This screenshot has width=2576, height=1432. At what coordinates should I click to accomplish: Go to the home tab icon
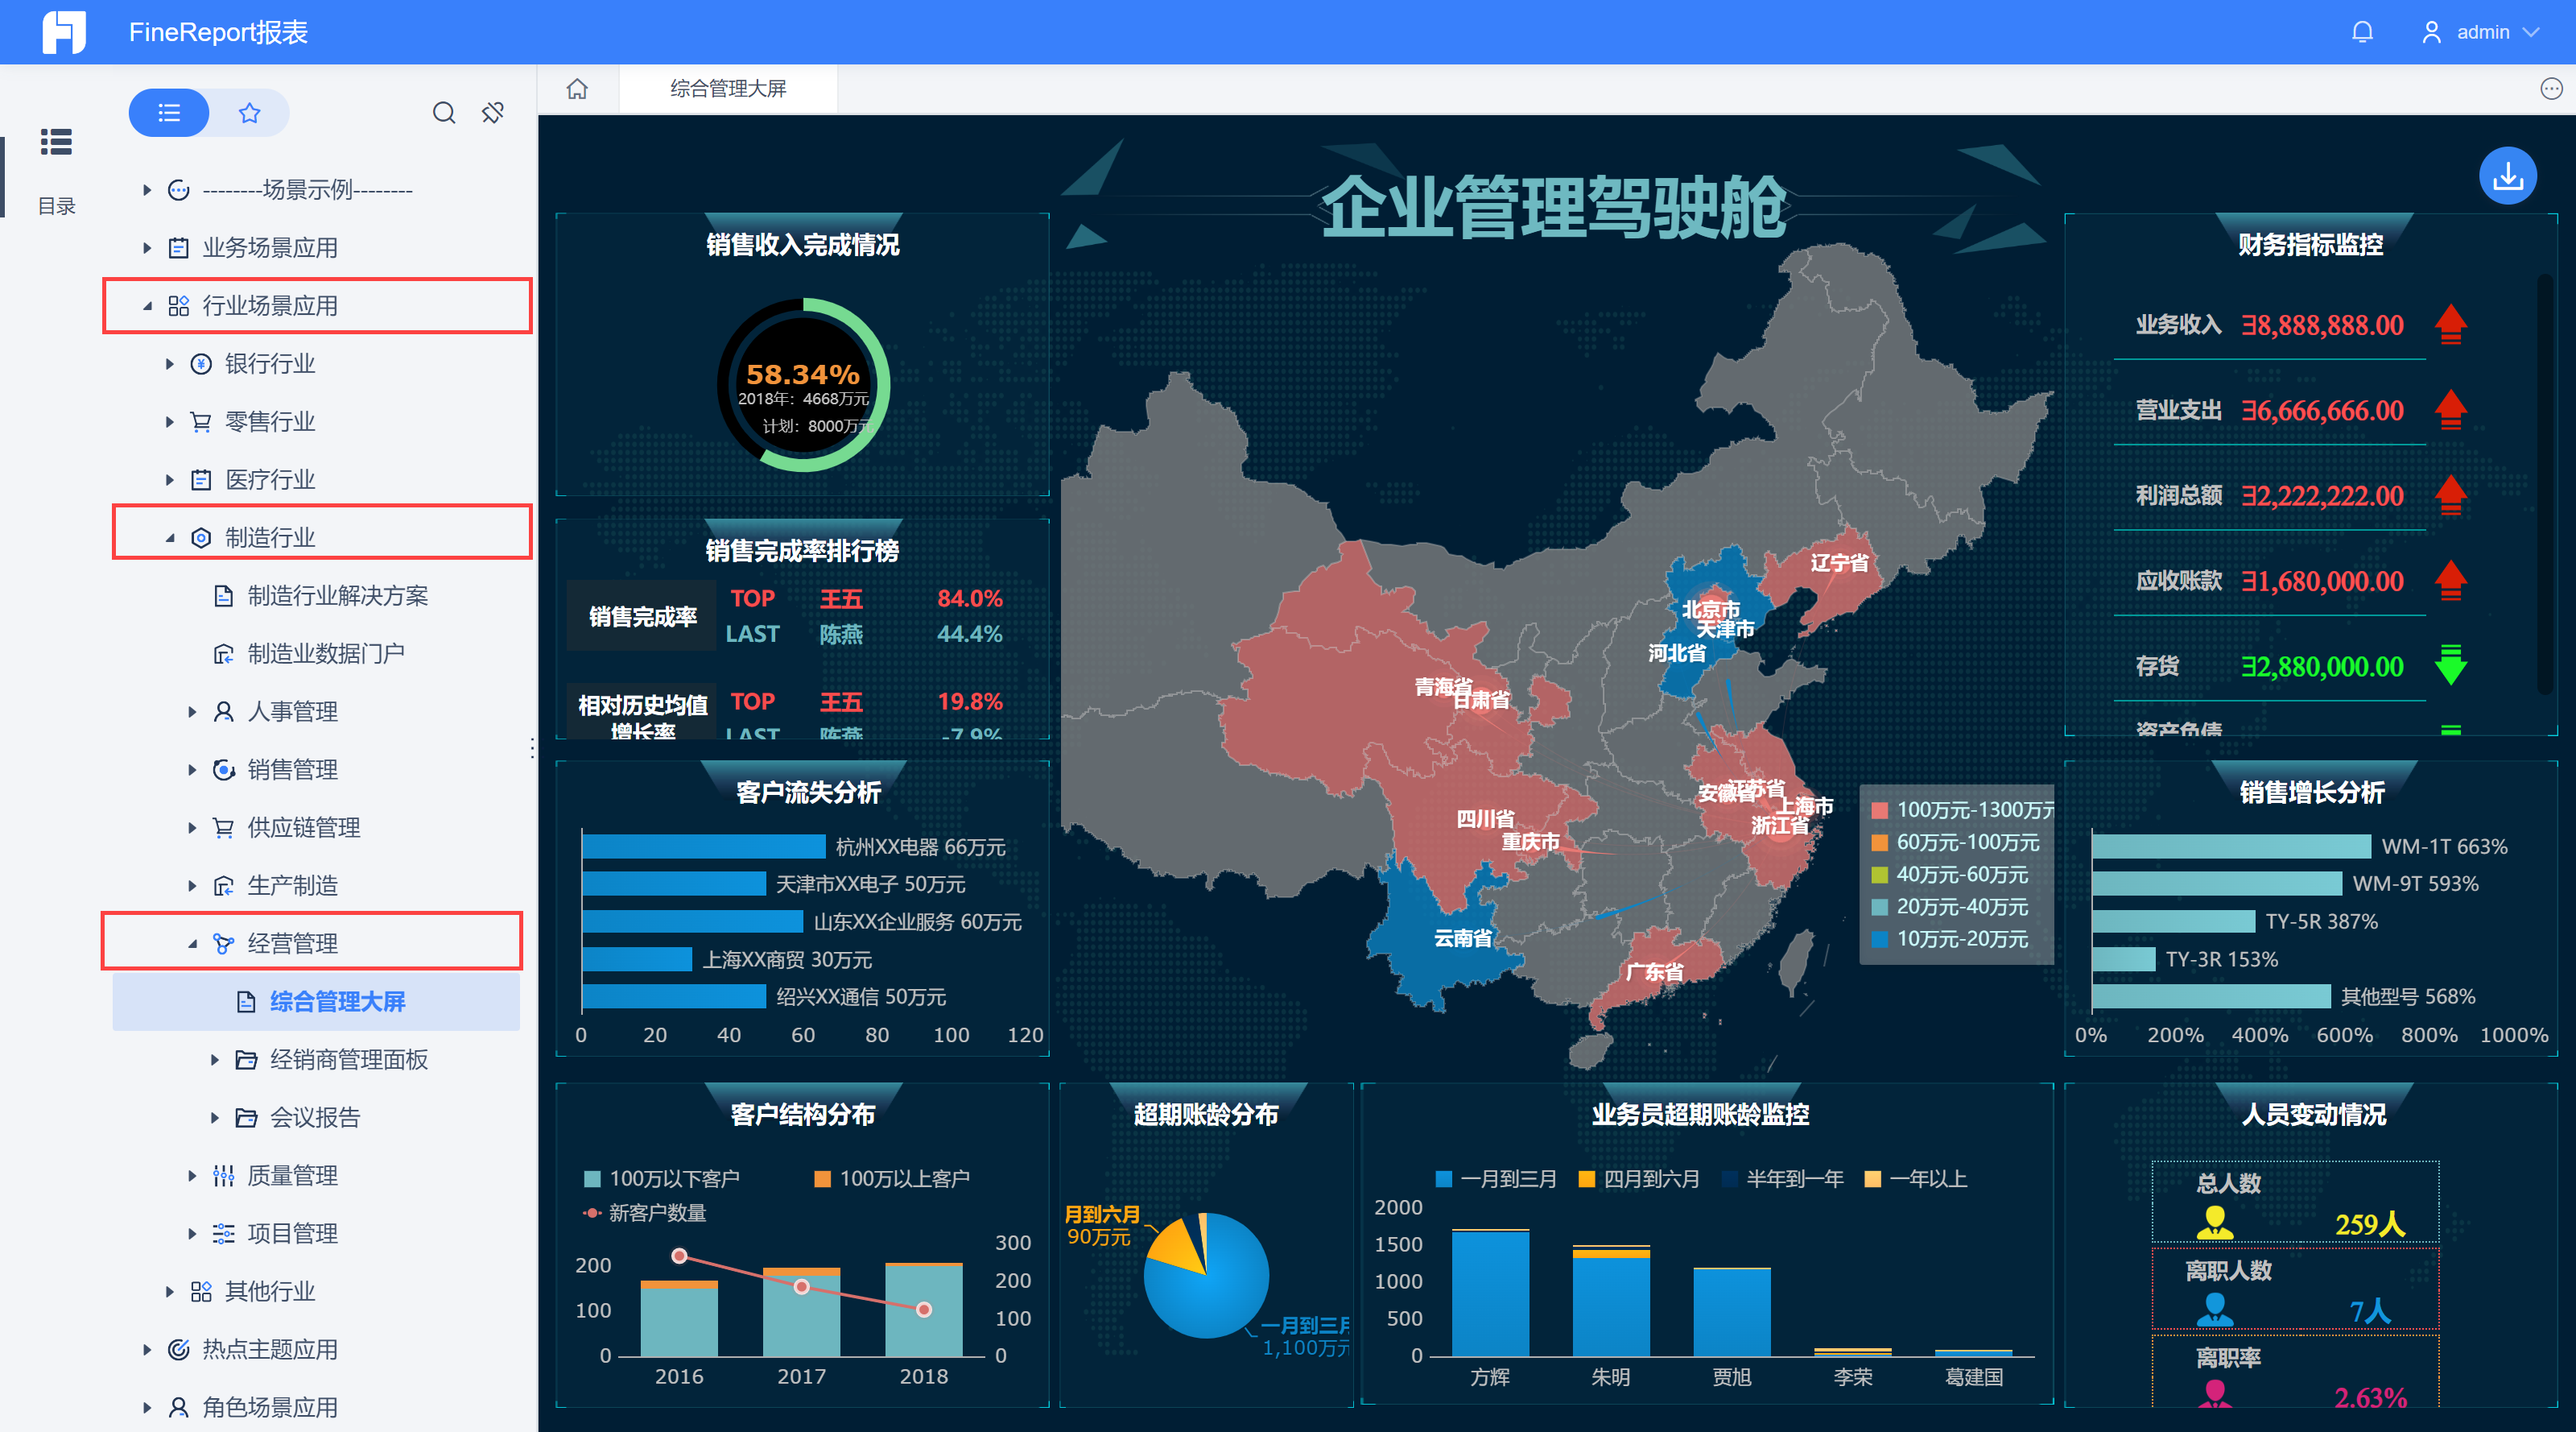[577, 89]
